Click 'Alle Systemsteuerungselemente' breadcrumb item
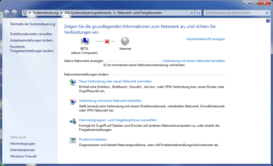This screenshot has height=166, width=273. pos(88,13)
